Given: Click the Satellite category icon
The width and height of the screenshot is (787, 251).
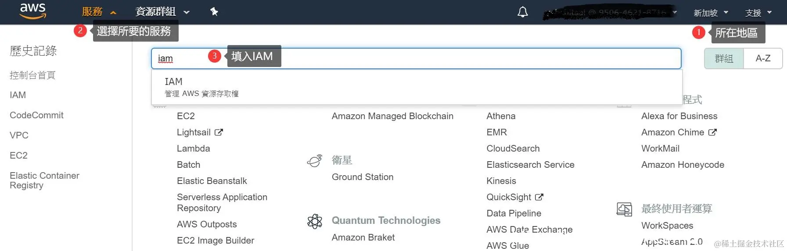Looking at the screenshot, I should (315, 161).
